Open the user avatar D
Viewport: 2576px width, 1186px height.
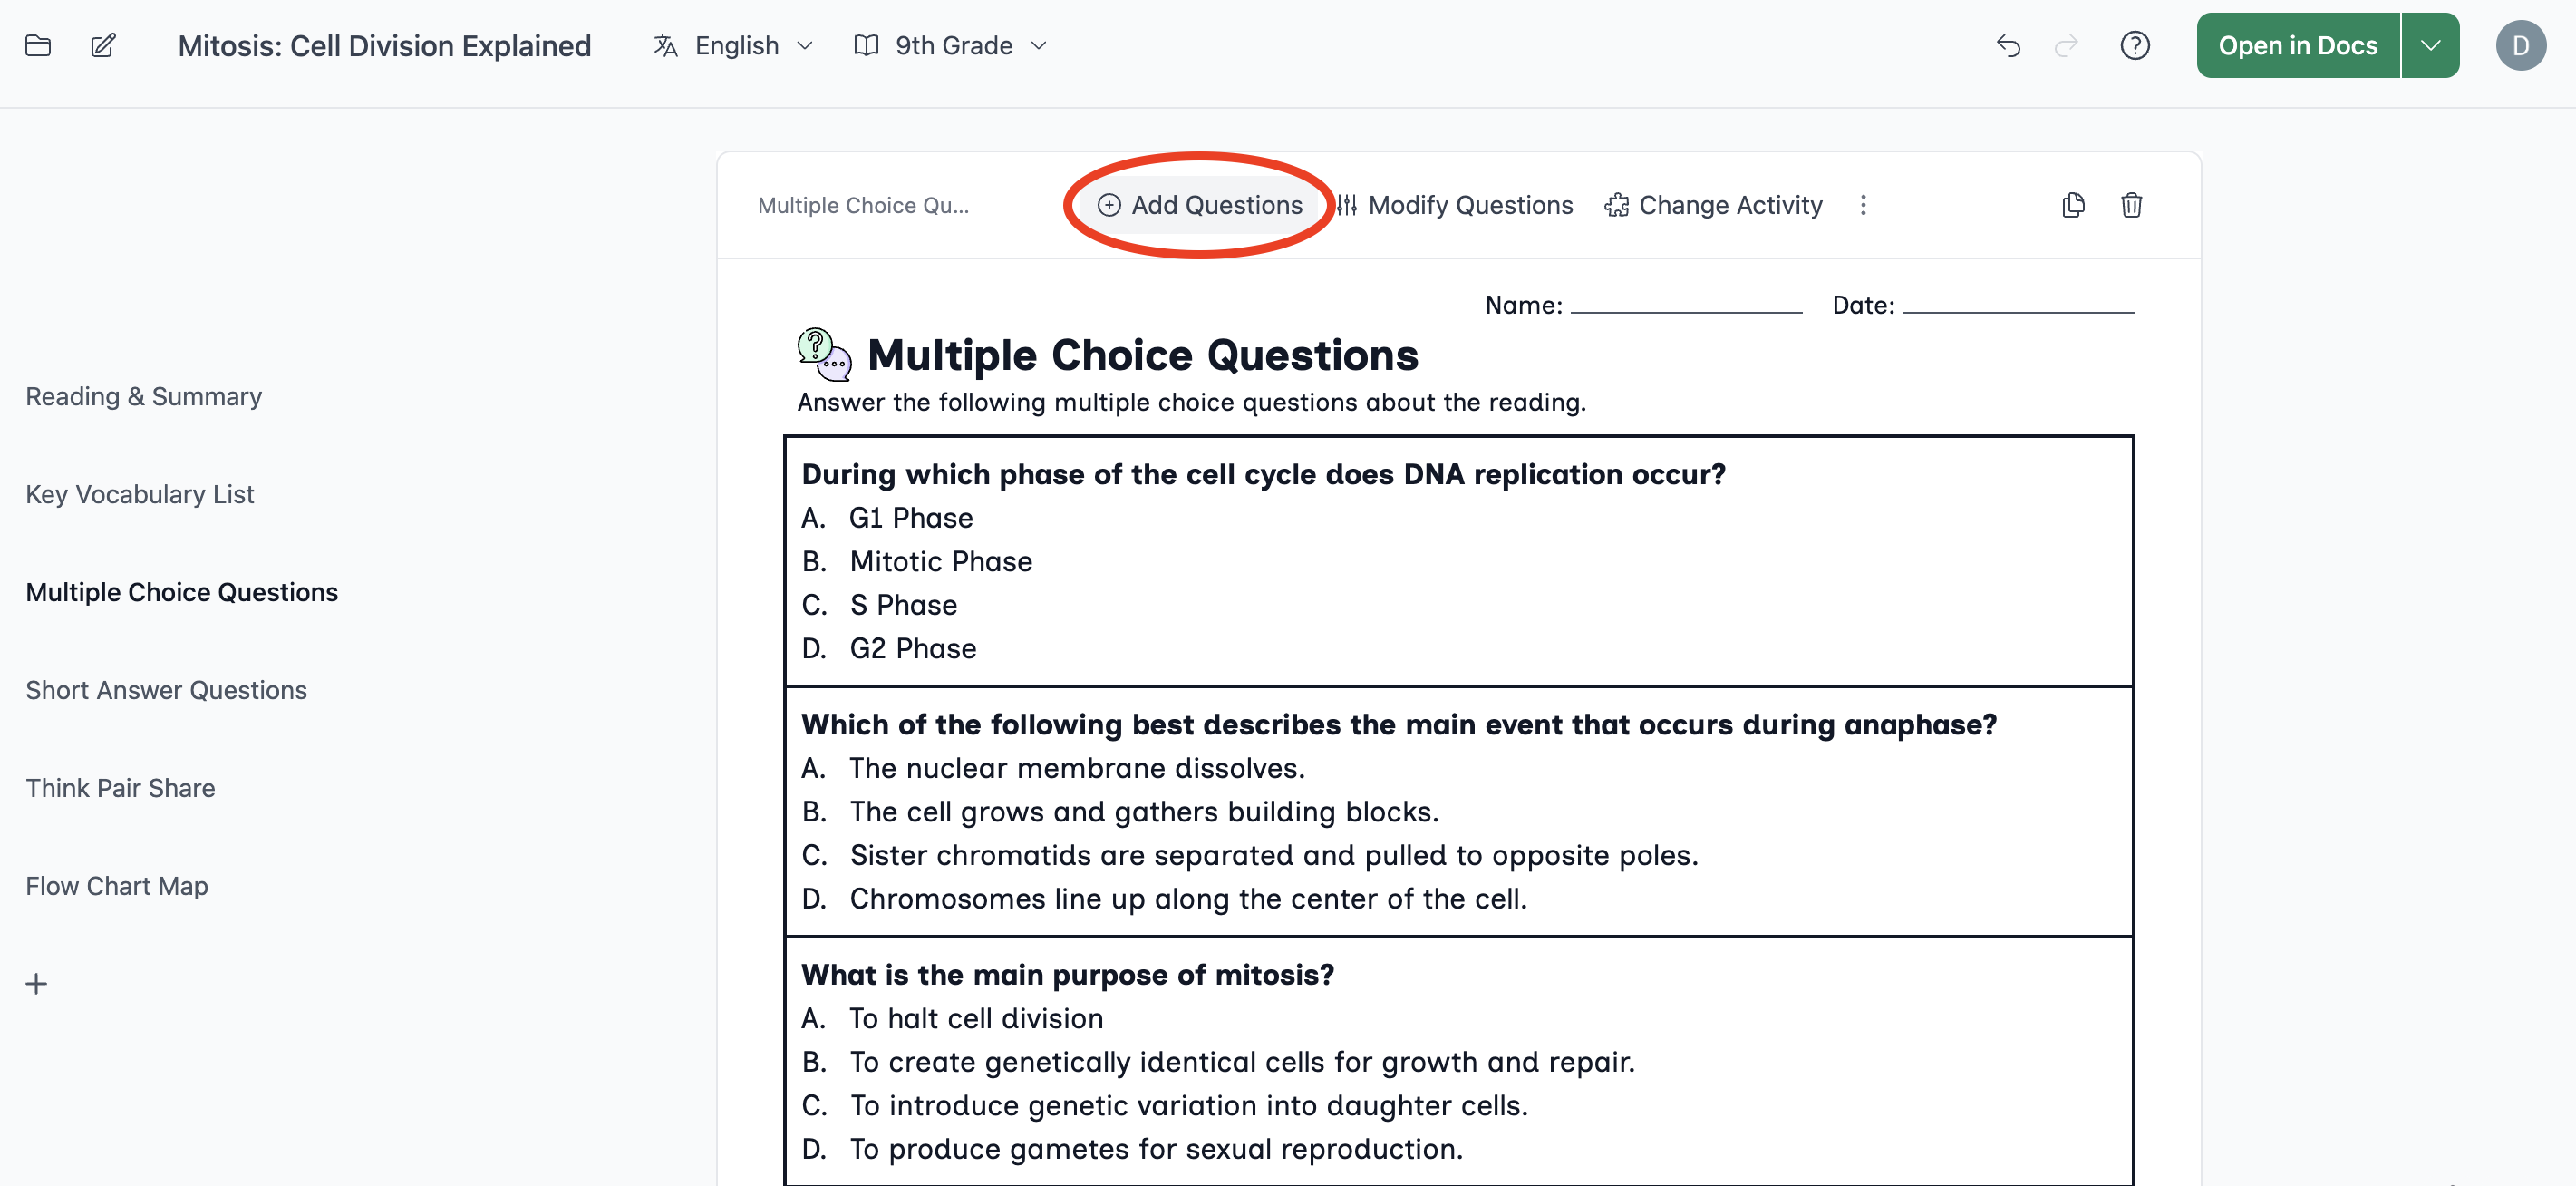(2520, 46)
